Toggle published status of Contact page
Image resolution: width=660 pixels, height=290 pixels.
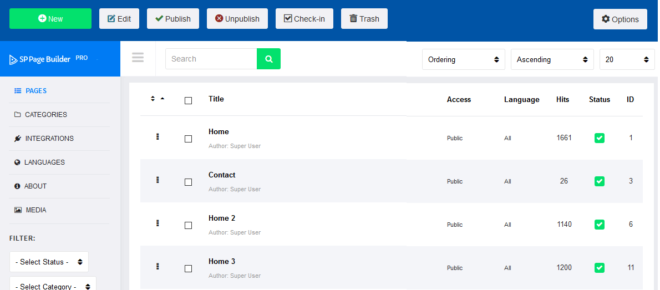coord(599,181)
